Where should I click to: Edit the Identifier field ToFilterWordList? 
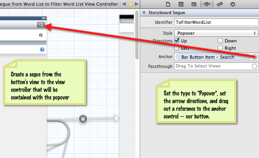(216, 22)
